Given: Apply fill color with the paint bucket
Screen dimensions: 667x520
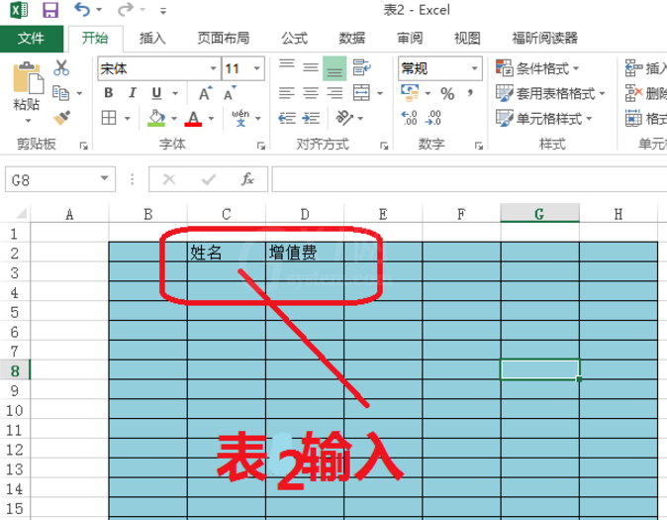Looking at the screenshot, I should [156, 118].
